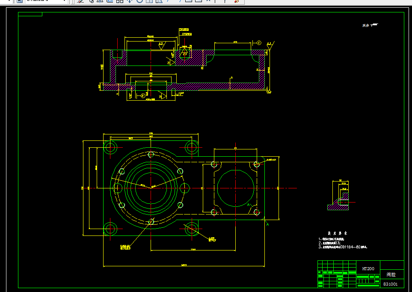Select the 6.3 roughness symbol at section view's right end
This screenshot has height=292, width=412.
(x=270, y=45)
